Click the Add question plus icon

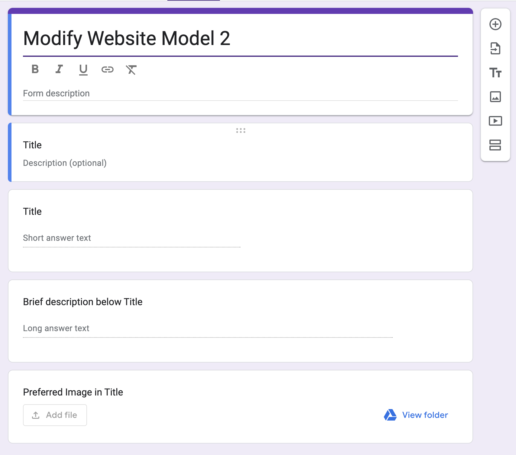[495, 24]
